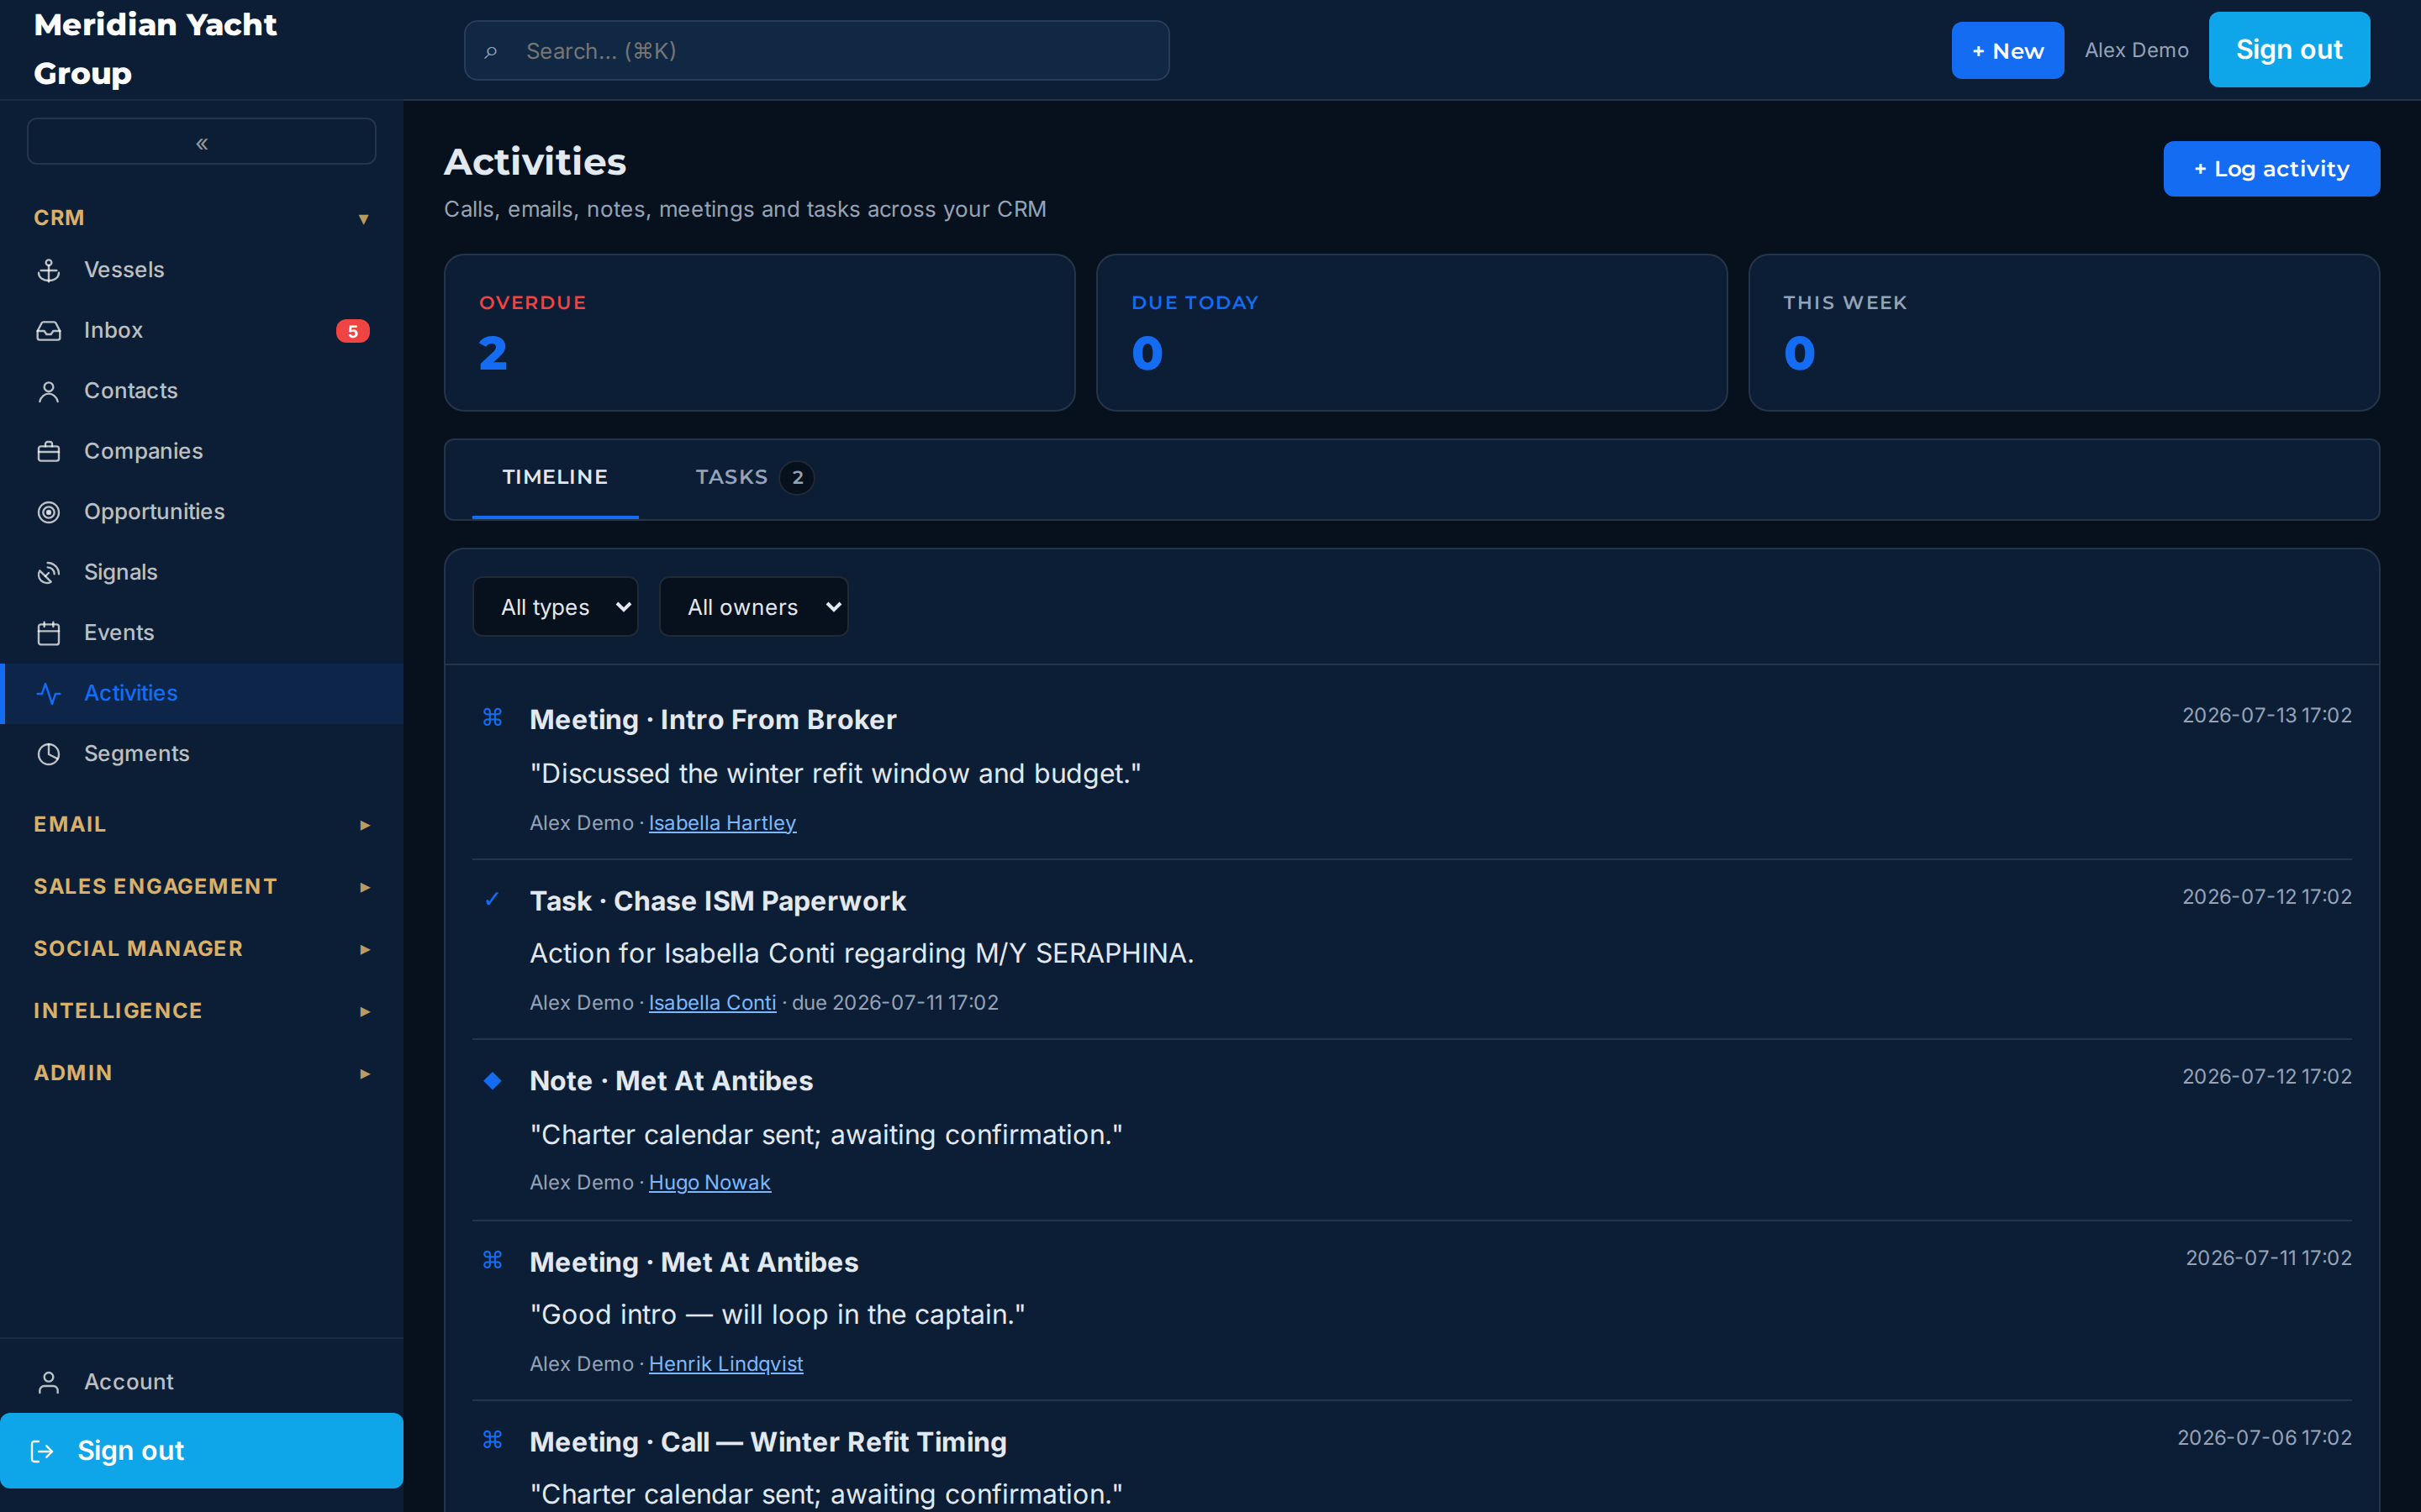This screenshot has height=1512, width=2421.
Task: Open Vessels in the sidebar
Action: 202,270
